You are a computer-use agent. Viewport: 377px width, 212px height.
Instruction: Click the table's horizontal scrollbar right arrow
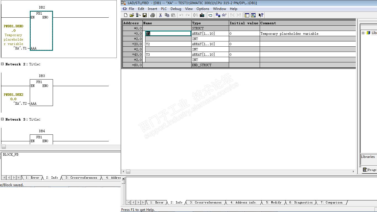coord(354,171)
